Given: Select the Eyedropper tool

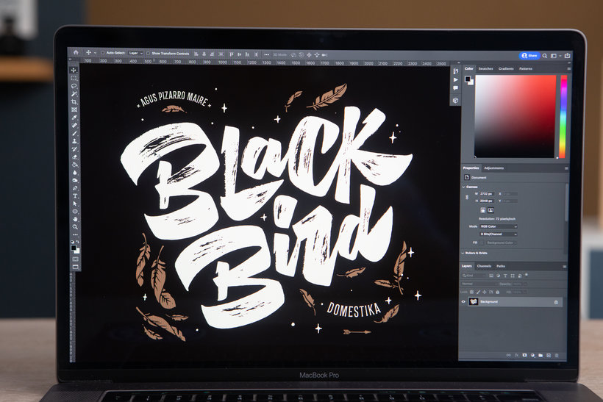Looking at the screenshot, I should 74,118.
